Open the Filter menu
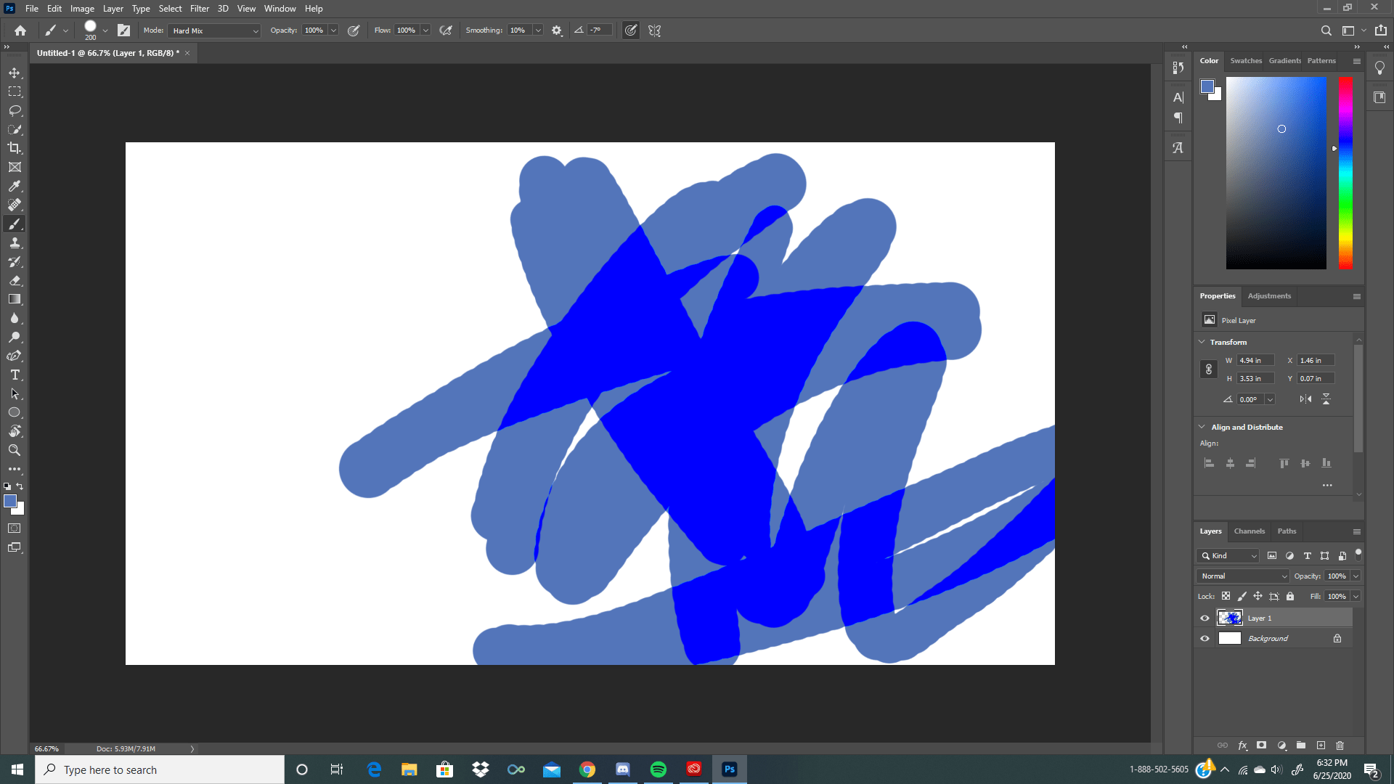This screenshot has width=1394, height=784. click(x=200, y=8)
